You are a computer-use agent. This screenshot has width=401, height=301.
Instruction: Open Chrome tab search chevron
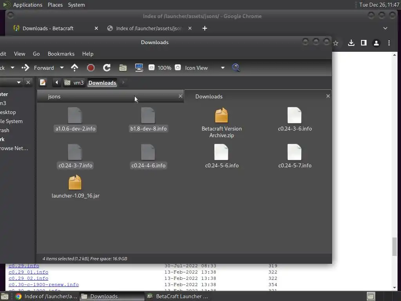tap(385, 28)
